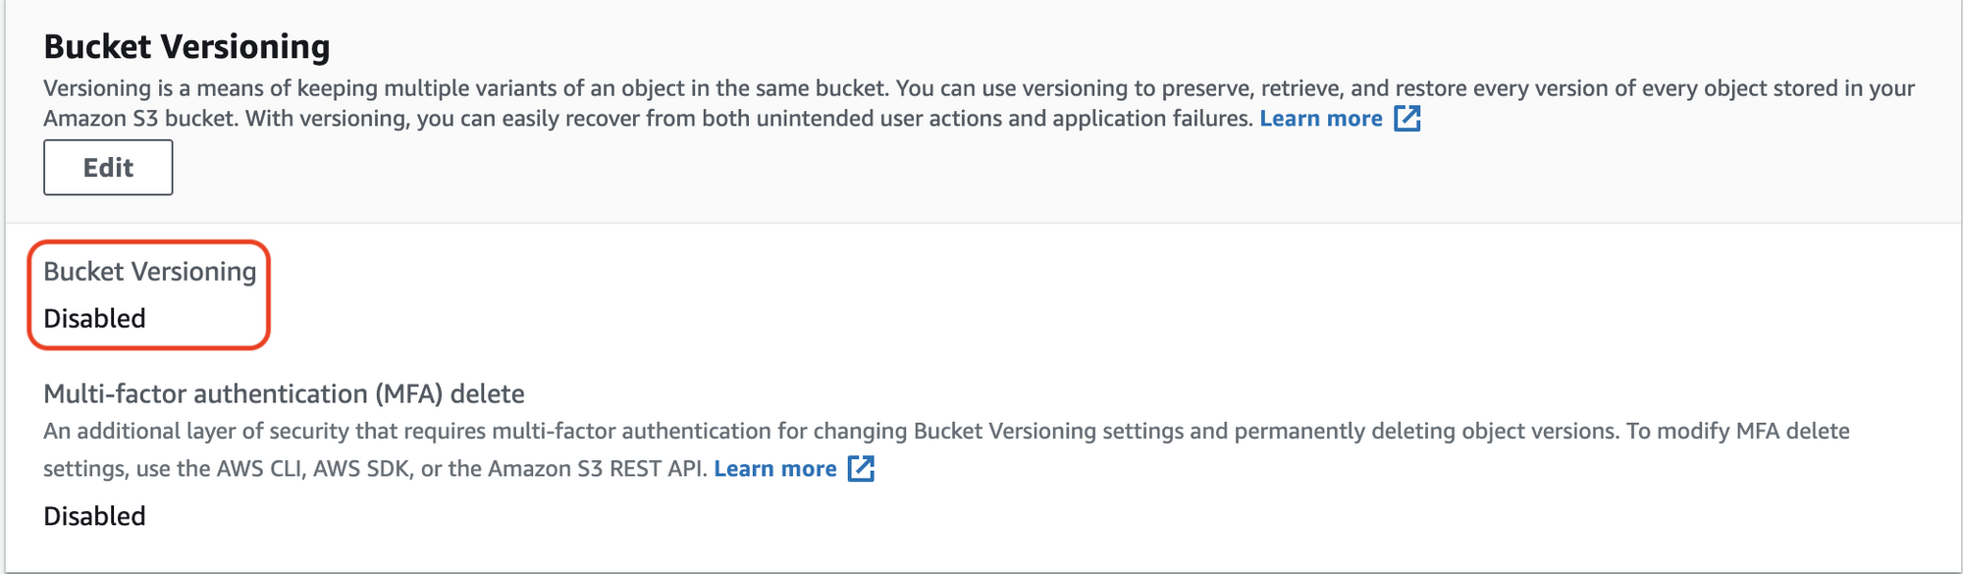The width and height of the screenshot is (1963, 574).
Task: Click the Bucket Versioning label inside red box
Action: (x=149, y=272)
